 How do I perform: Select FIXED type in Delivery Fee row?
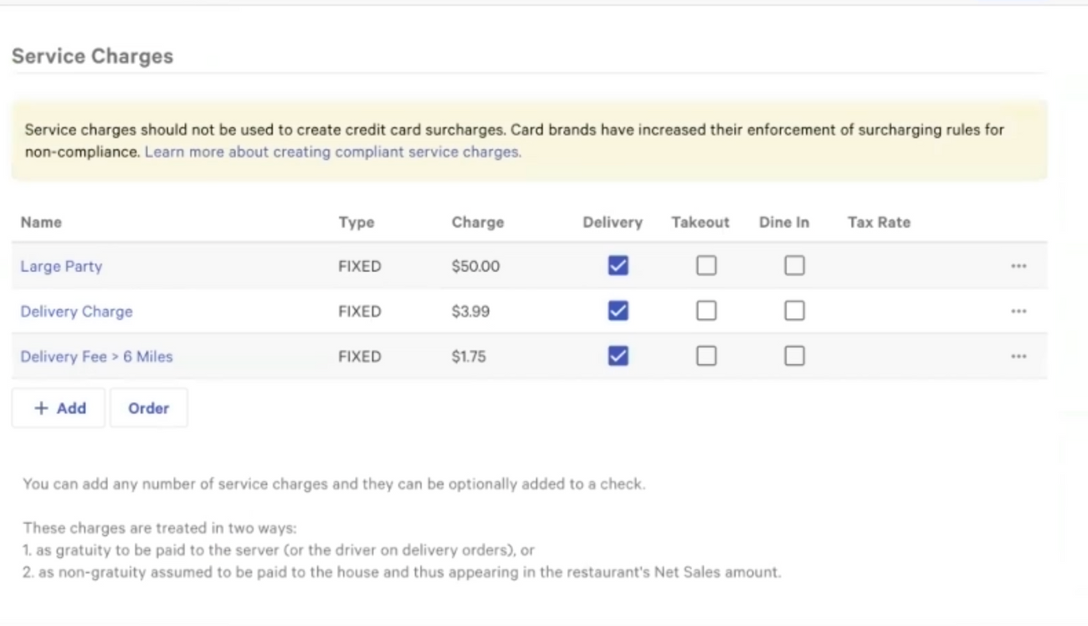pyautogui.click(x=360, y=357)
